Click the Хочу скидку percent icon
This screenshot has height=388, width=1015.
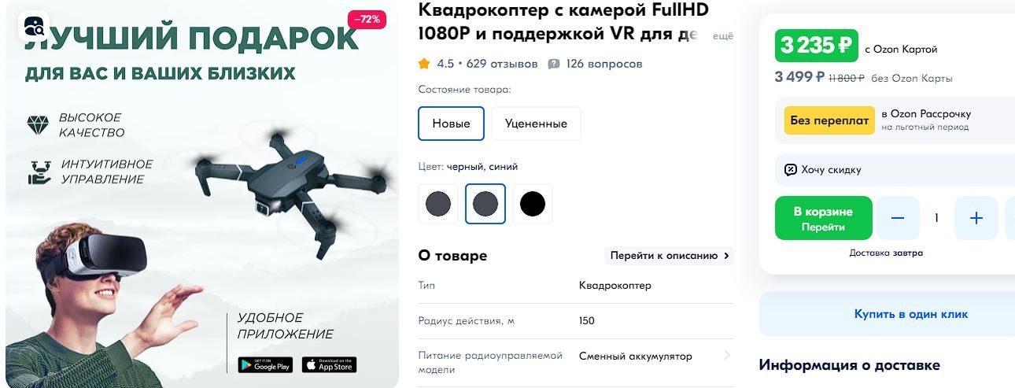pos(791,169)
